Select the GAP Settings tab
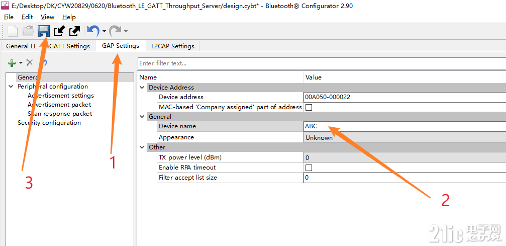 [121, 46]
